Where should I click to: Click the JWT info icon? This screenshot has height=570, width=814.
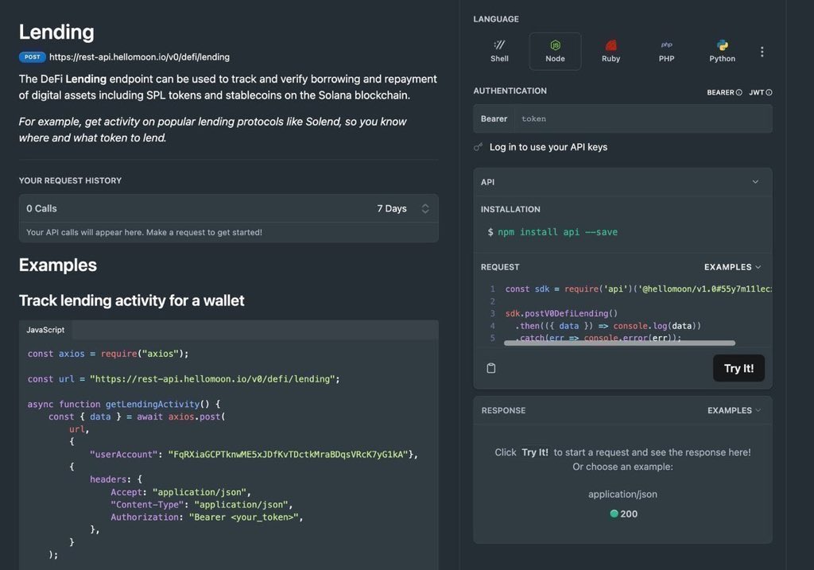pos(769,92)
